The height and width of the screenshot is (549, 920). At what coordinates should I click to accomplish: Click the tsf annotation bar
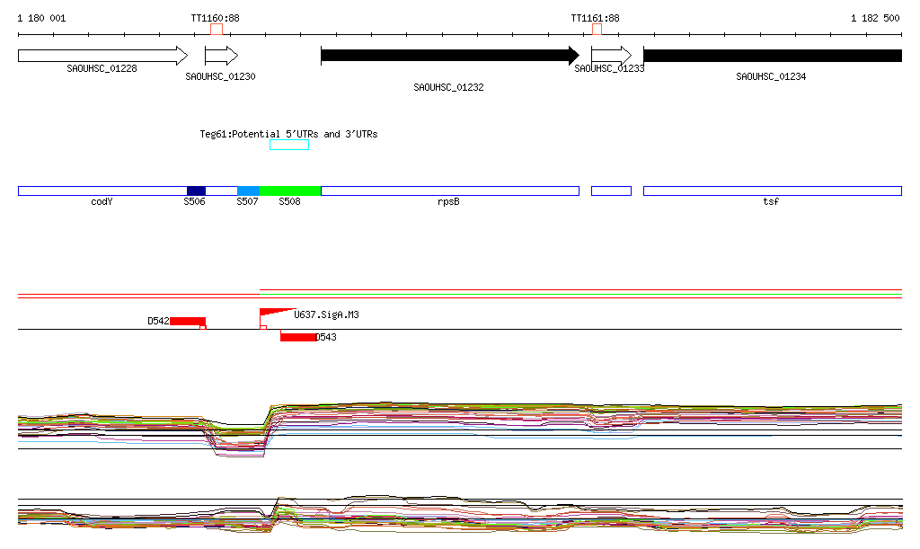772,190
